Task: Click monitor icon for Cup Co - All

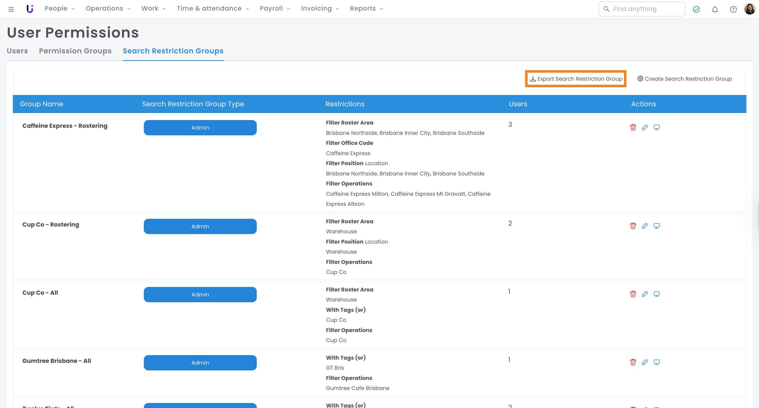Action: (x=656, y=294)
